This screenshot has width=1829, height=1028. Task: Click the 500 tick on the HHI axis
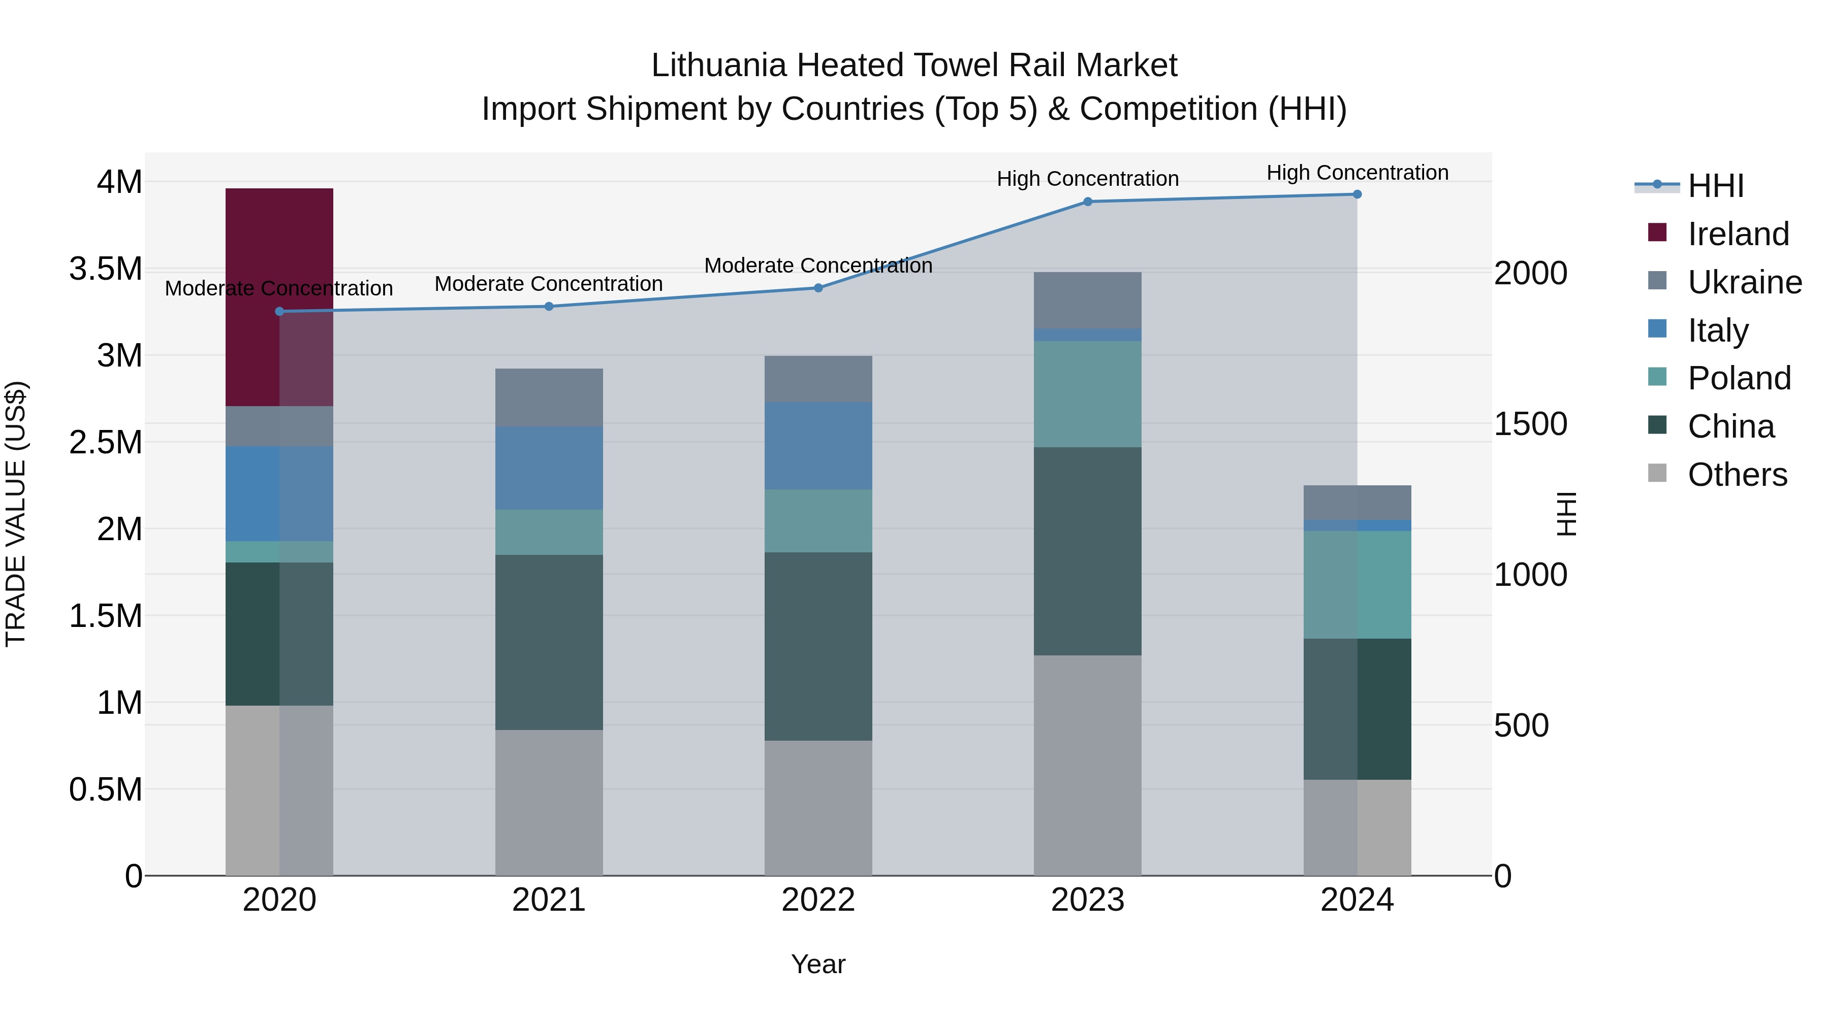click(1522, 726)
